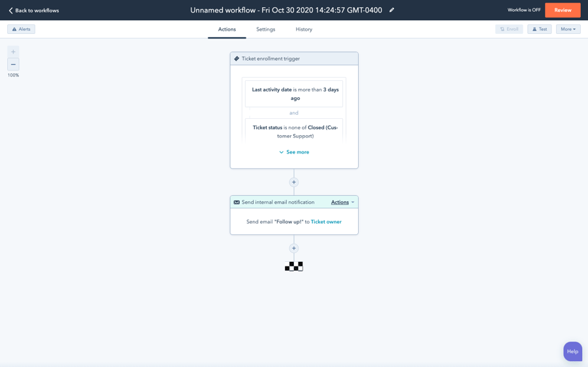Click the checkered flag end marker
The width and height of the screenshot is (588, 367).
293,266
